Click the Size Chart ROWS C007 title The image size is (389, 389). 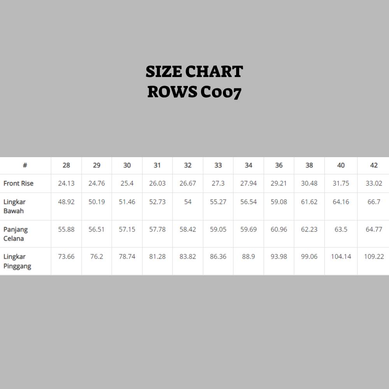tap(194, 82)
